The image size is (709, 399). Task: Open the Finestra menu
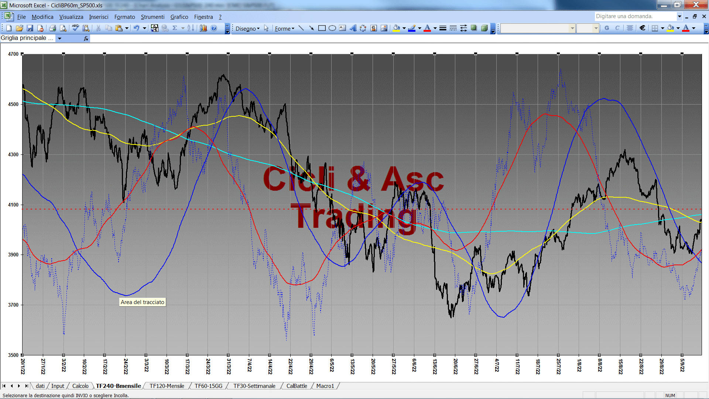203,17
